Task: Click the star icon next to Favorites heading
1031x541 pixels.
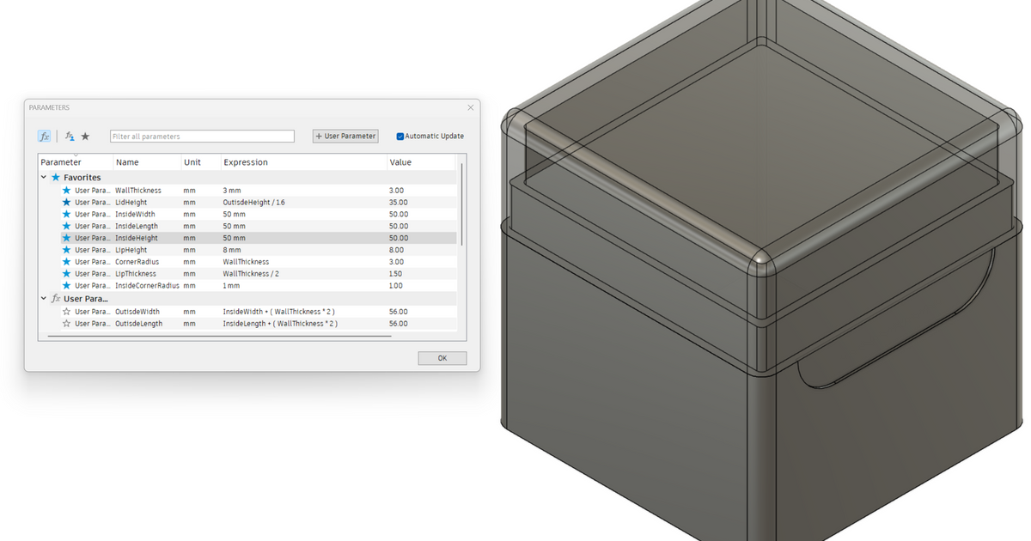Action: coord(58,177)
